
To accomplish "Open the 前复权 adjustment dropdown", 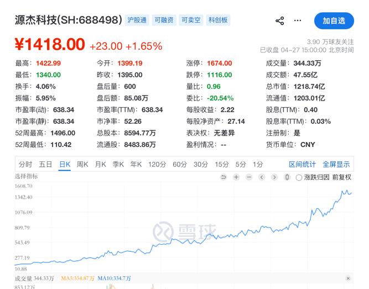I will 341,177.
